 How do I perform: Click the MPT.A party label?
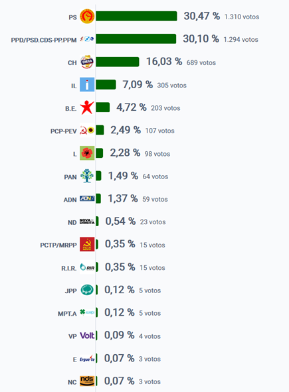click(67, 314)
